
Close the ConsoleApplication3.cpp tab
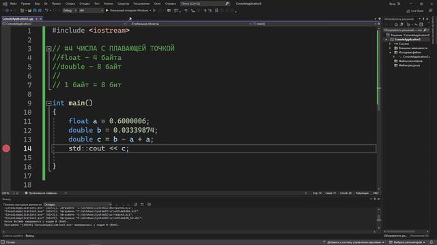41,19
